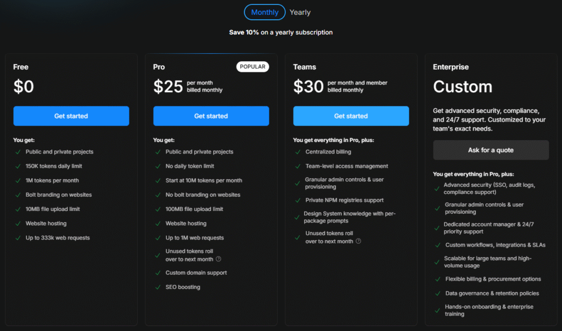Click 'Save 10% on a yearly subscription' text

(x=280, y=32)
